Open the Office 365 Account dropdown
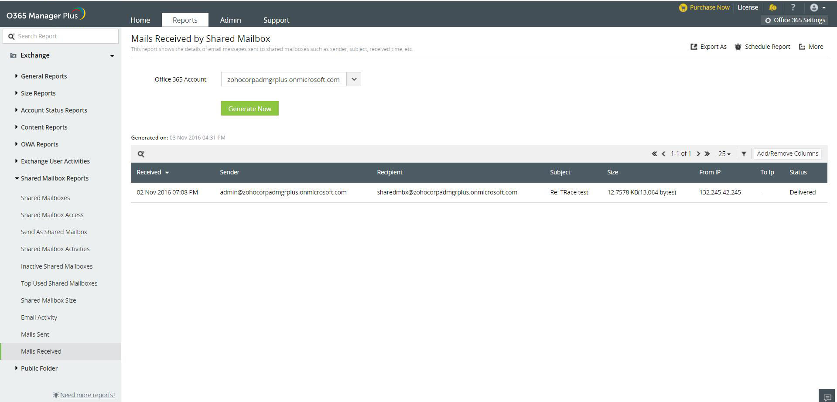Screen dimensions: 837x402 (x=354, y=79)
